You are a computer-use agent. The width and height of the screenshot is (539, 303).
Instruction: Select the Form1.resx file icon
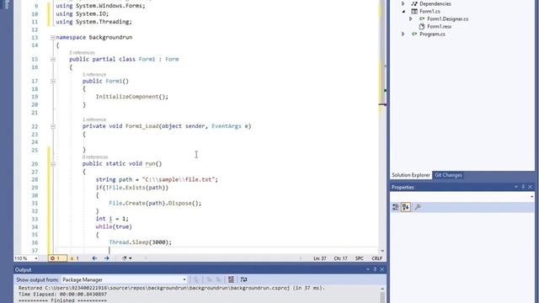click(x=422, y=26)
